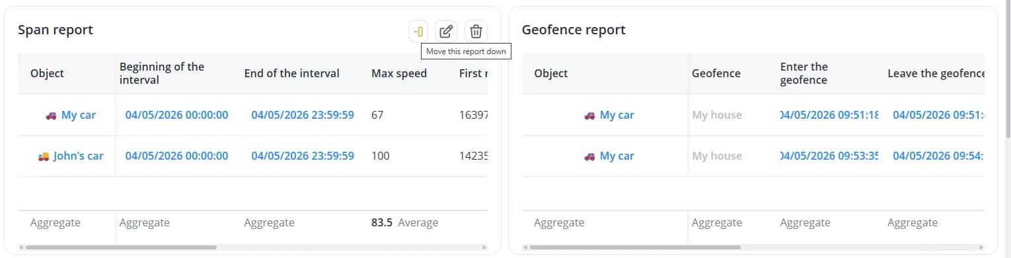Click Aggregate under Geofence report Object column
Screen dimensions: 1011x258
pos(559,222)
